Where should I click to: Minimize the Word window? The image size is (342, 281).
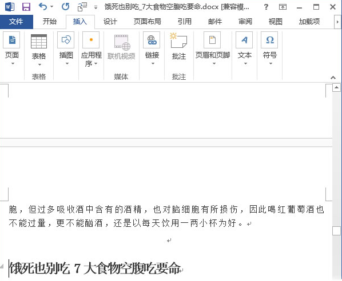pos(299,7)
